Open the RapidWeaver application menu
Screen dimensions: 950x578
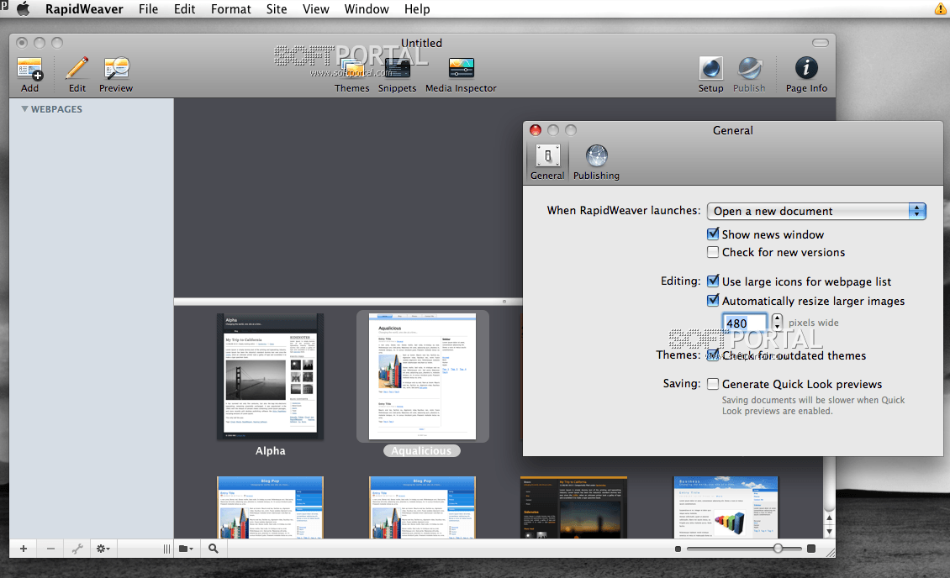click(x=84, y=9)
